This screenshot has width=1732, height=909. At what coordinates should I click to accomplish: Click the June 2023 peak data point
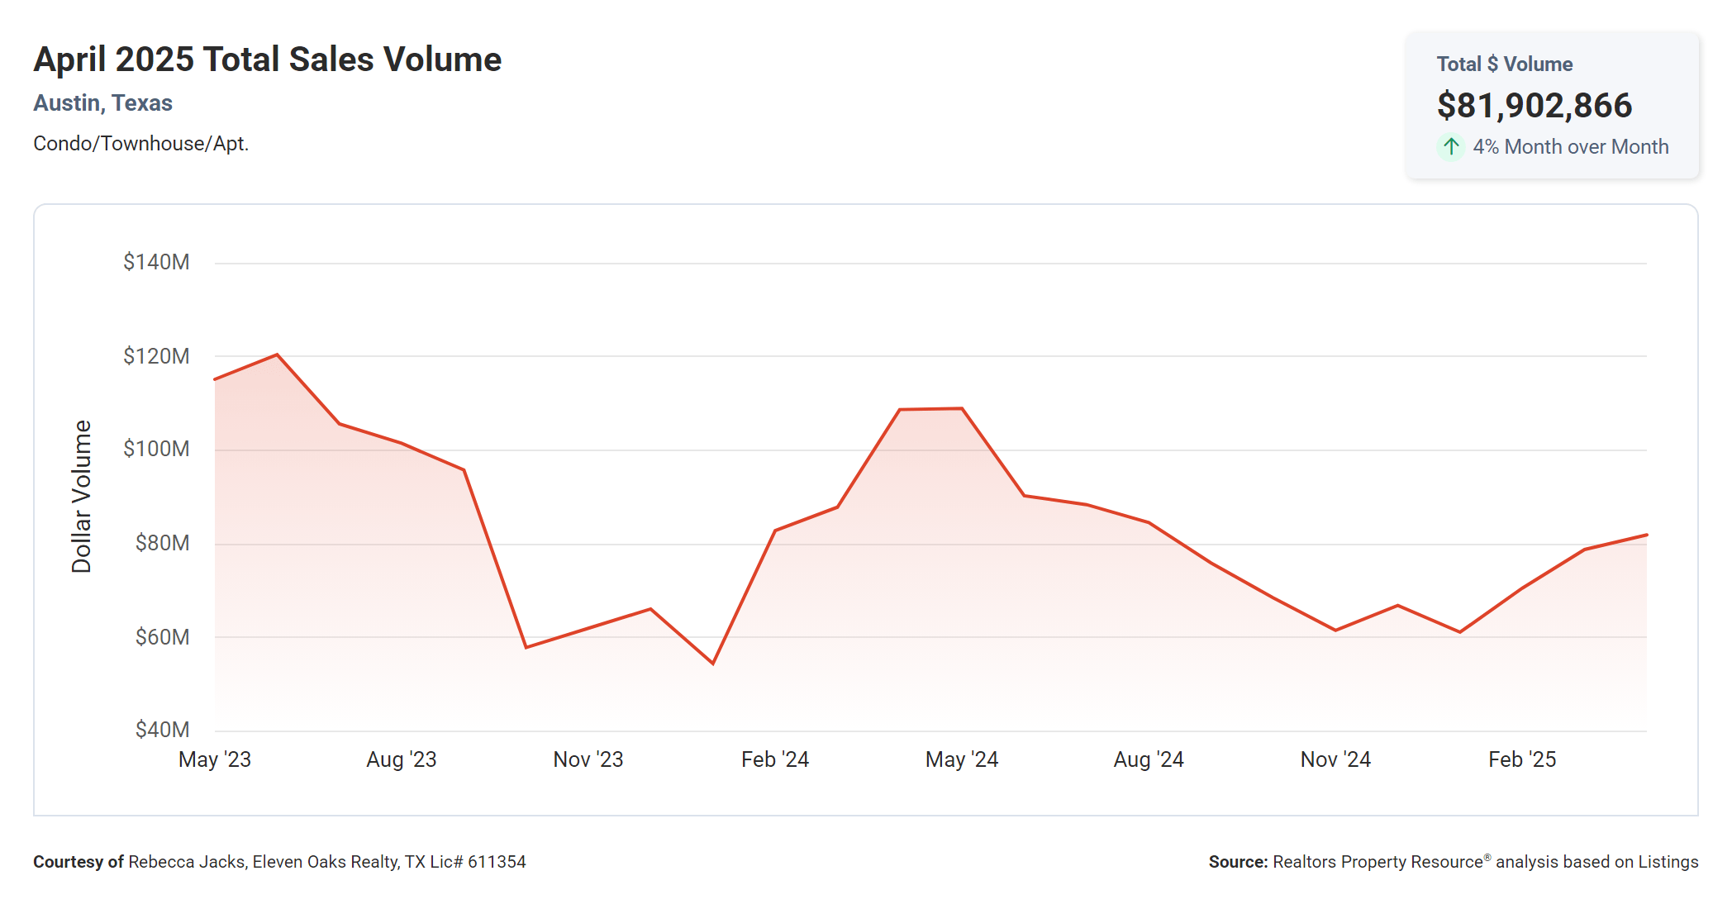point(277,355)
